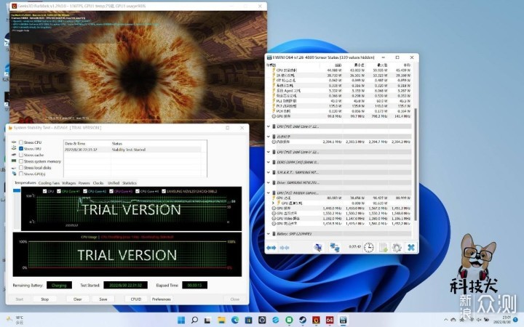Open Task View on taskbar
This screenshot has height=327, width=524.
tap(208, 320)
